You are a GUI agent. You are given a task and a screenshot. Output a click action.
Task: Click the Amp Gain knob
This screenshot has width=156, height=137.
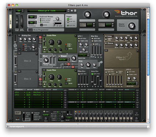tap(88, 65)
